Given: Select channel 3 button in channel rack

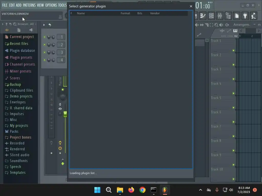Looking at the screenshot, I should pos(61,52).
